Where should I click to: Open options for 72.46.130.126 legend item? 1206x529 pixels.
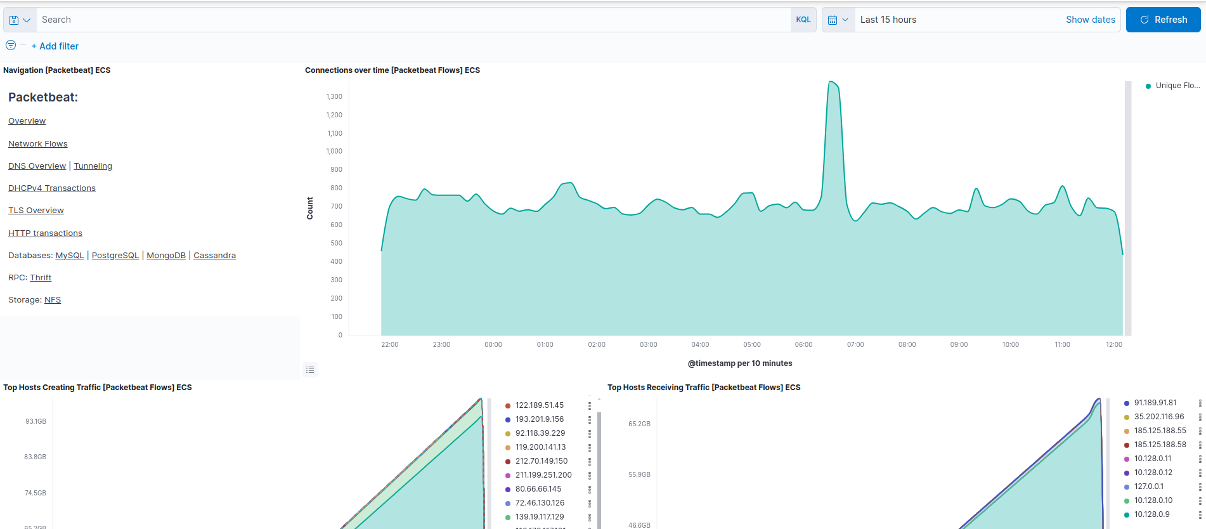(x=590, y=503)
